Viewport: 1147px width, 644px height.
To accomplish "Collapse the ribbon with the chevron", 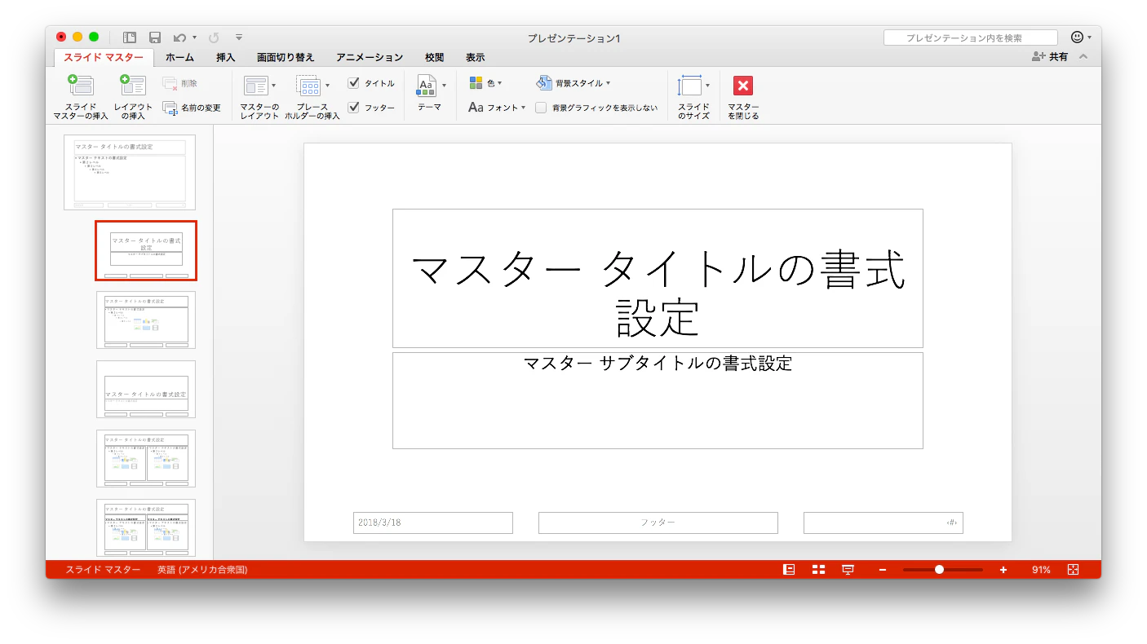I will [x=1083, y=57].
